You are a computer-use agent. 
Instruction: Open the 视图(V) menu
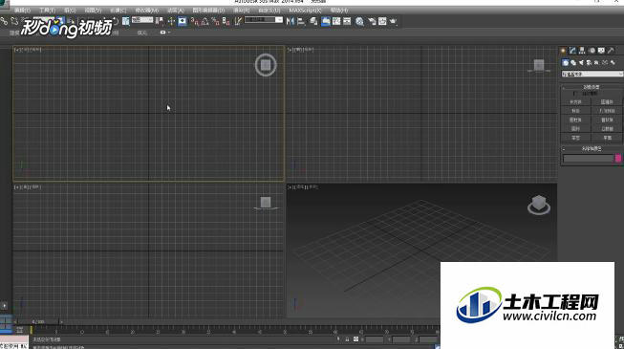pyautogui.click(x=93, y=11)
